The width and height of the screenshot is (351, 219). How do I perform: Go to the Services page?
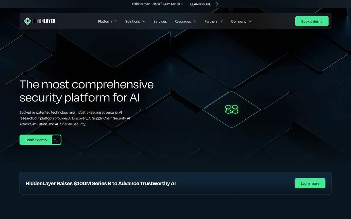pos(160,21)
